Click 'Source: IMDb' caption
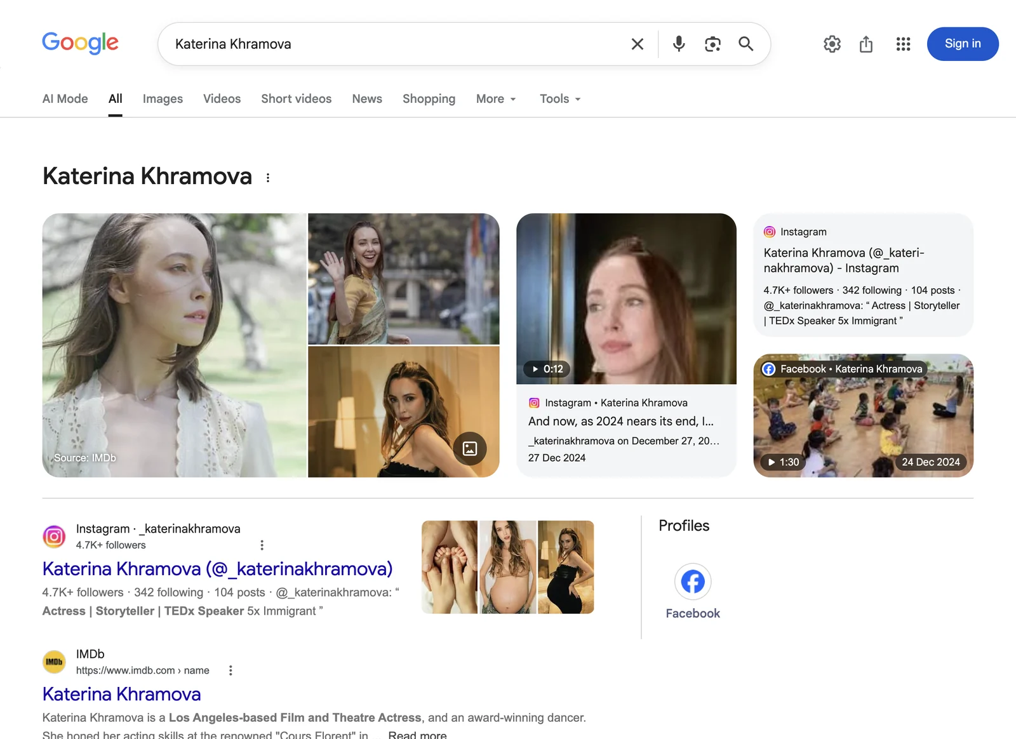This screenshot has width=1016, height=739. [85, 458]
